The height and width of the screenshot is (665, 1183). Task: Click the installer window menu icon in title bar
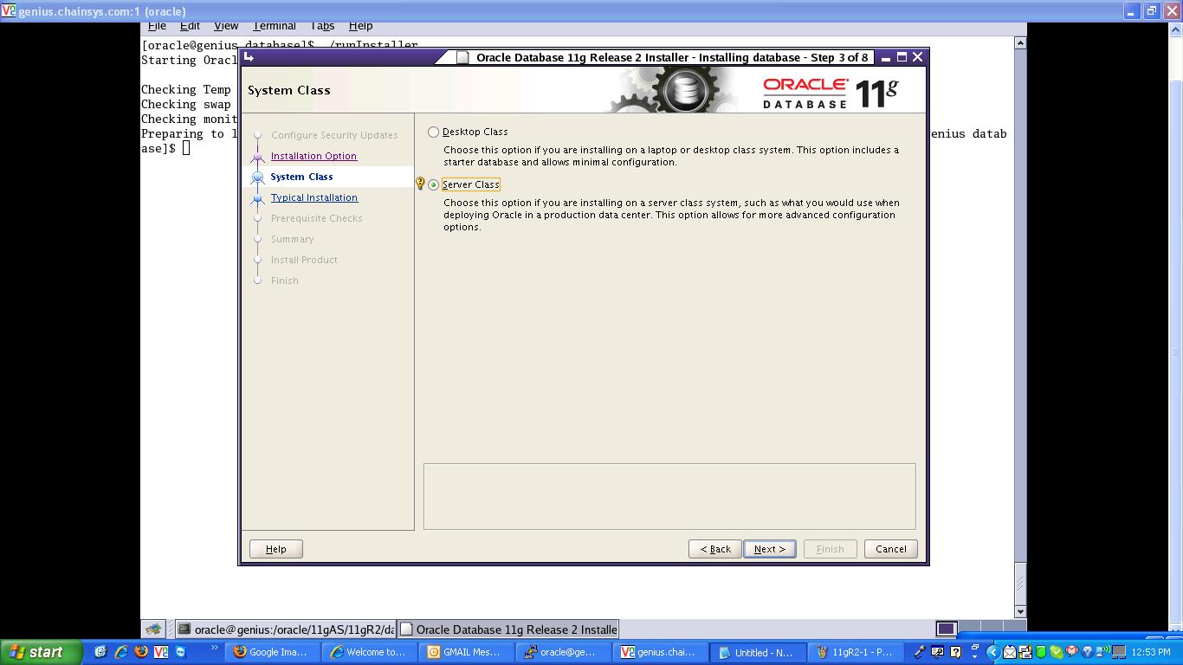point(249,57)
